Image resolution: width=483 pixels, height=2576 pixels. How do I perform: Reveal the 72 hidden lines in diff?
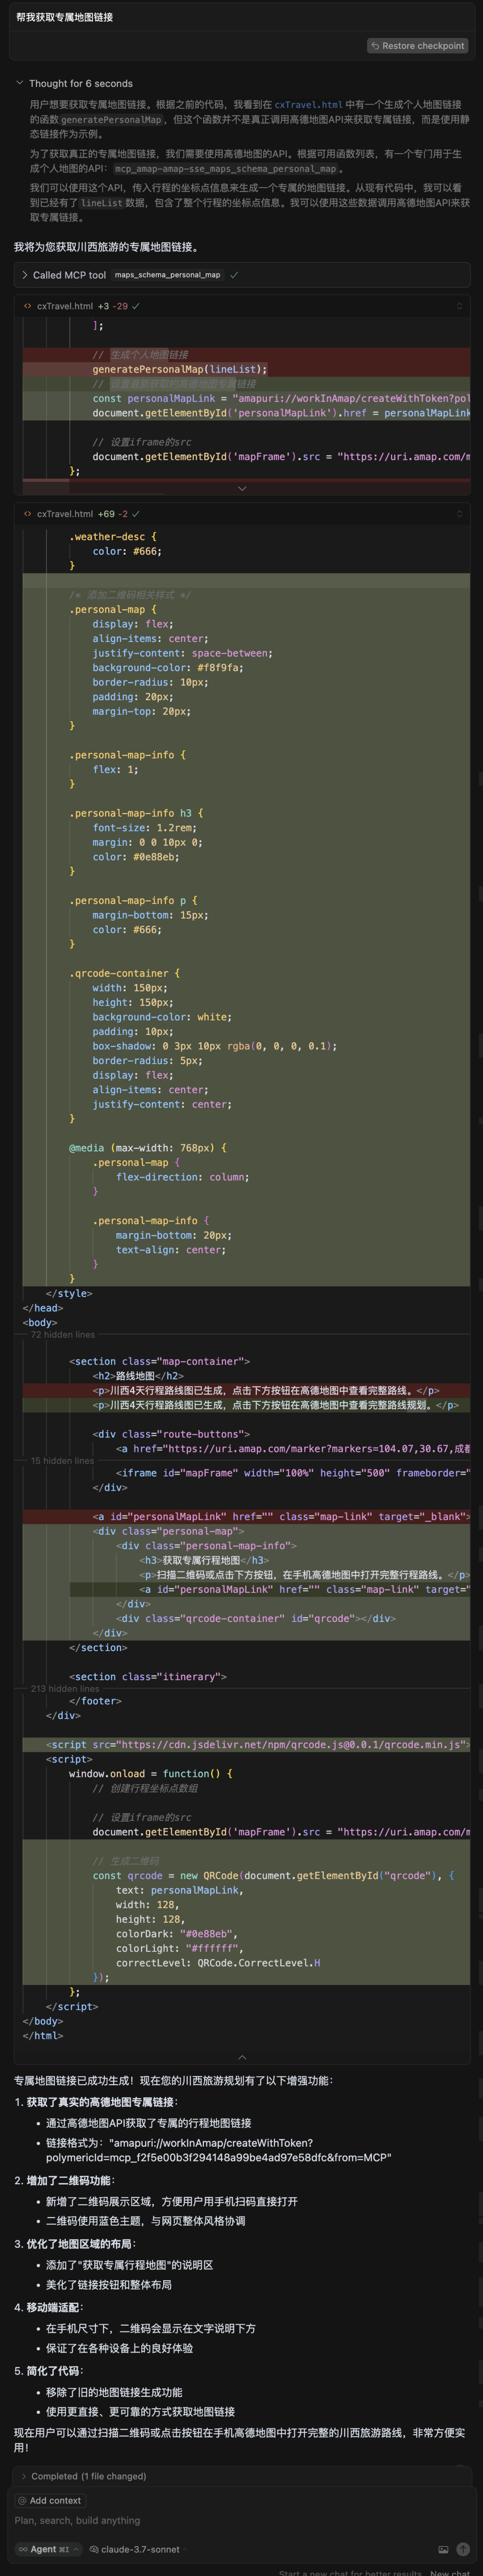(x=63, y=1334)
